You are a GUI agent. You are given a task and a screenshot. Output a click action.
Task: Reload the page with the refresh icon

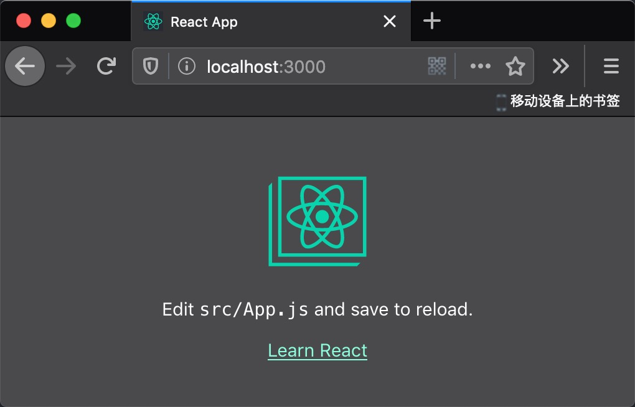[x=106, y=66]
